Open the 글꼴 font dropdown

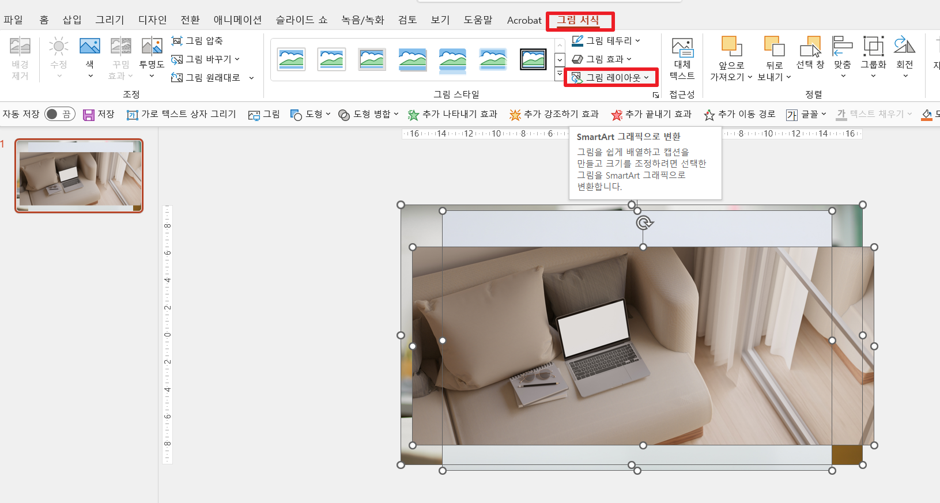click(x=806, y=115)
